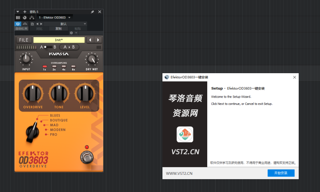Viewport: 320px width, 192px height.
Task: Click the input level meter strip
Action: (x=26, y=47)
